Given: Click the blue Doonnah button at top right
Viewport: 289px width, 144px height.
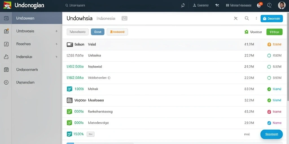Looking at the screenshot, I should click(x=272, y=19).
